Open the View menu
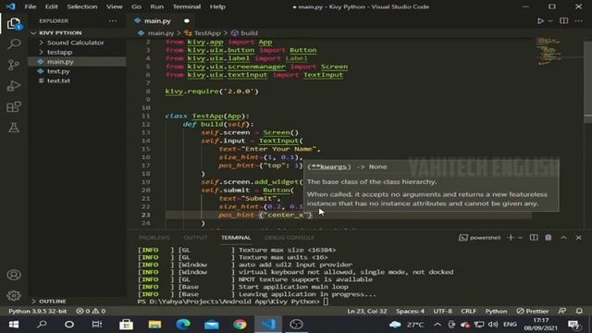 pyautogui.click(x=114, y=6)
